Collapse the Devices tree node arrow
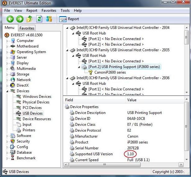The height and width of the screenshot is (177, 191). [7, 91]
